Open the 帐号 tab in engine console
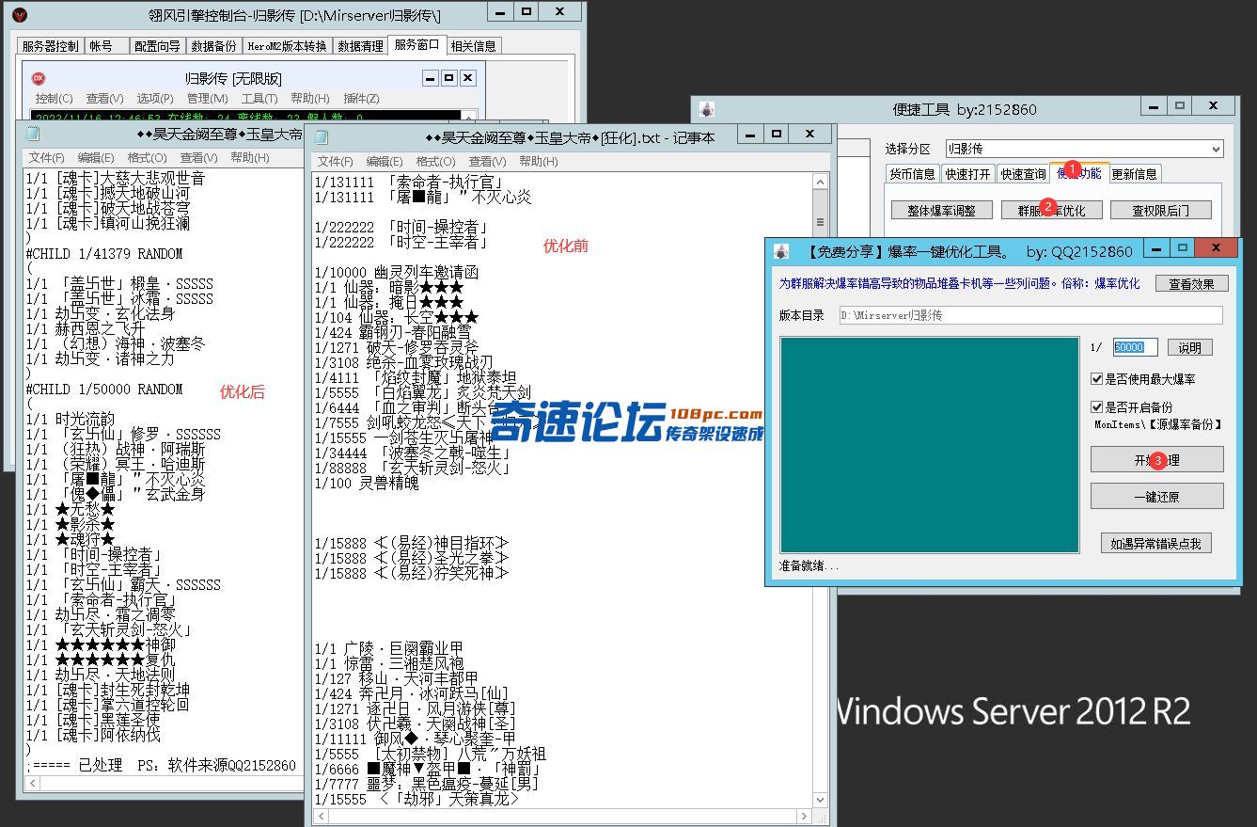This screenshot has width=1257, height=827. 106,46
